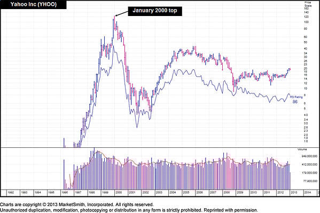This screenshot has height=213, width=320.
Task: Select the 77,900,000 volume label
Action: [310, 181]
